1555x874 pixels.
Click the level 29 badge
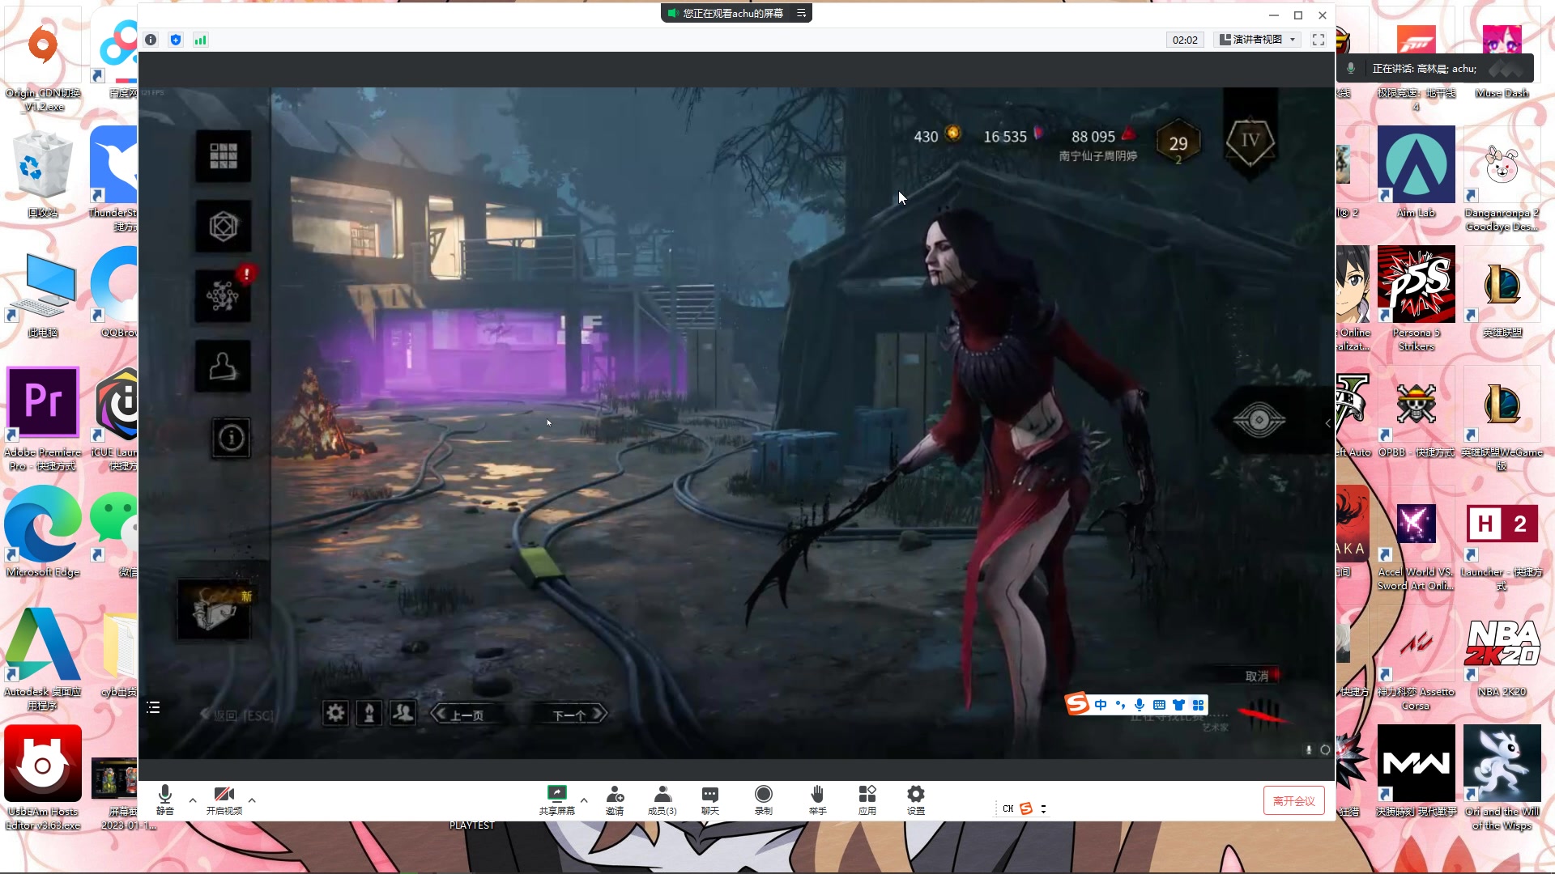click(1178, 144)
